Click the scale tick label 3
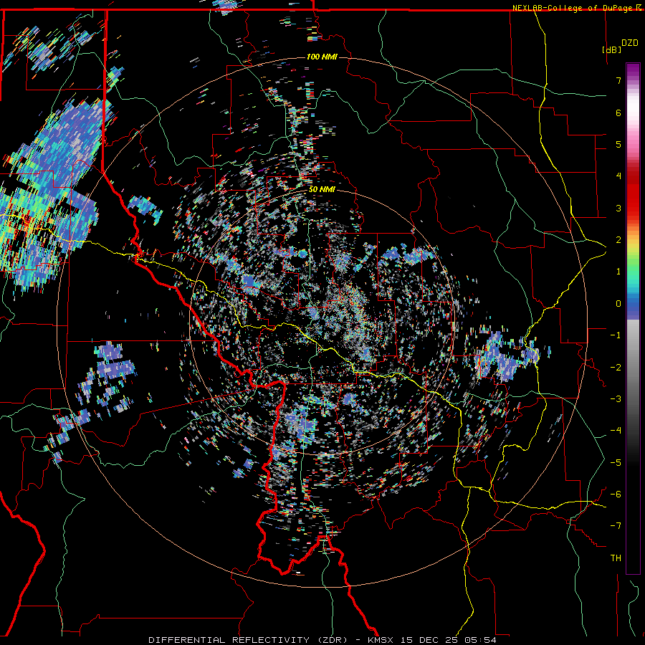Screen dimensions: 645x645 point(618,208)
